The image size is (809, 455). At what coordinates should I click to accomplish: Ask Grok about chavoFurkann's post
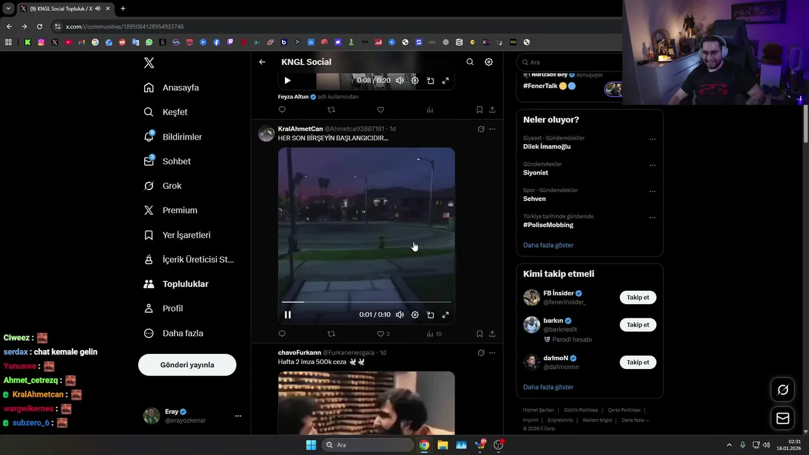(481, 353)
